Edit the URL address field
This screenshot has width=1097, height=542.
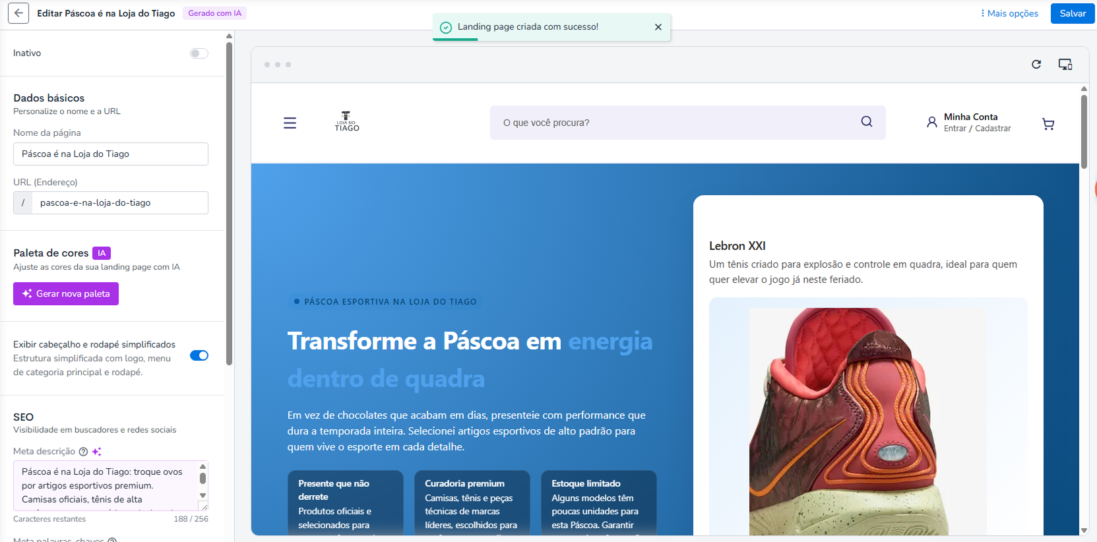[120, 202]
